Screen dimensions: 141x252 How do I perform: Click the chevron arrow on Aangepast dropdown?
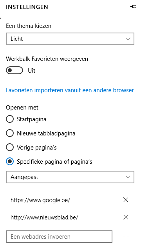tap(128, 177)
